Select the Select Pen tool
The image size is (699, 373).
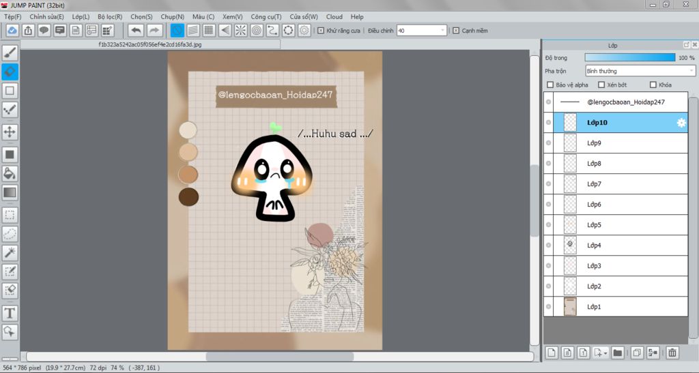pos(10,271)
